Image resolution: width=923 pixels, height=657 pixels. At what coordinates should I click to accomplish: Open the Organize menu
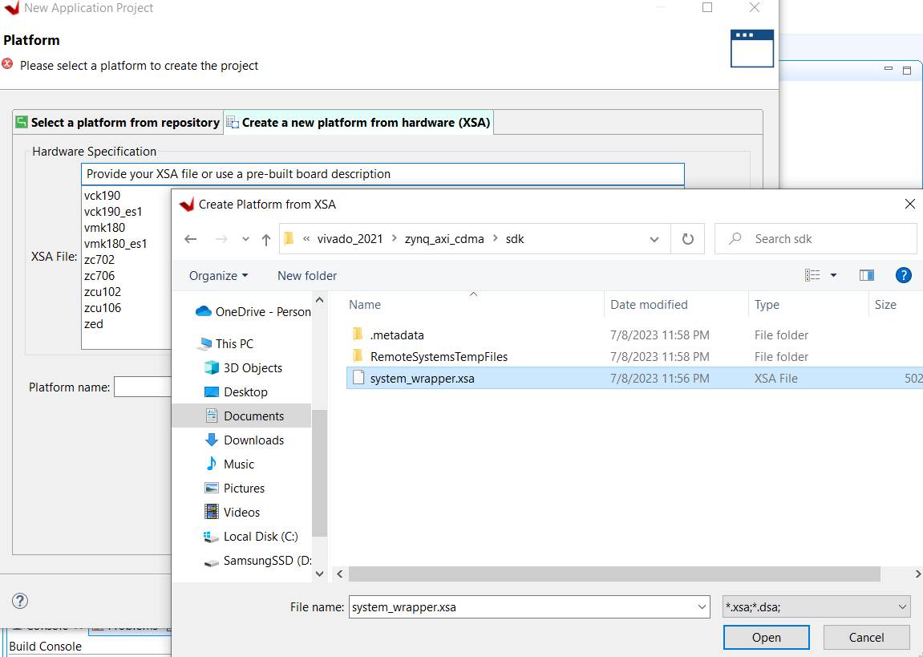pyautogui.click(x=218, y=275)
